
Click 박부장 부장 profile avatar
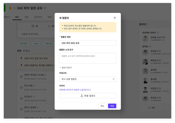[x=145, y=52]
